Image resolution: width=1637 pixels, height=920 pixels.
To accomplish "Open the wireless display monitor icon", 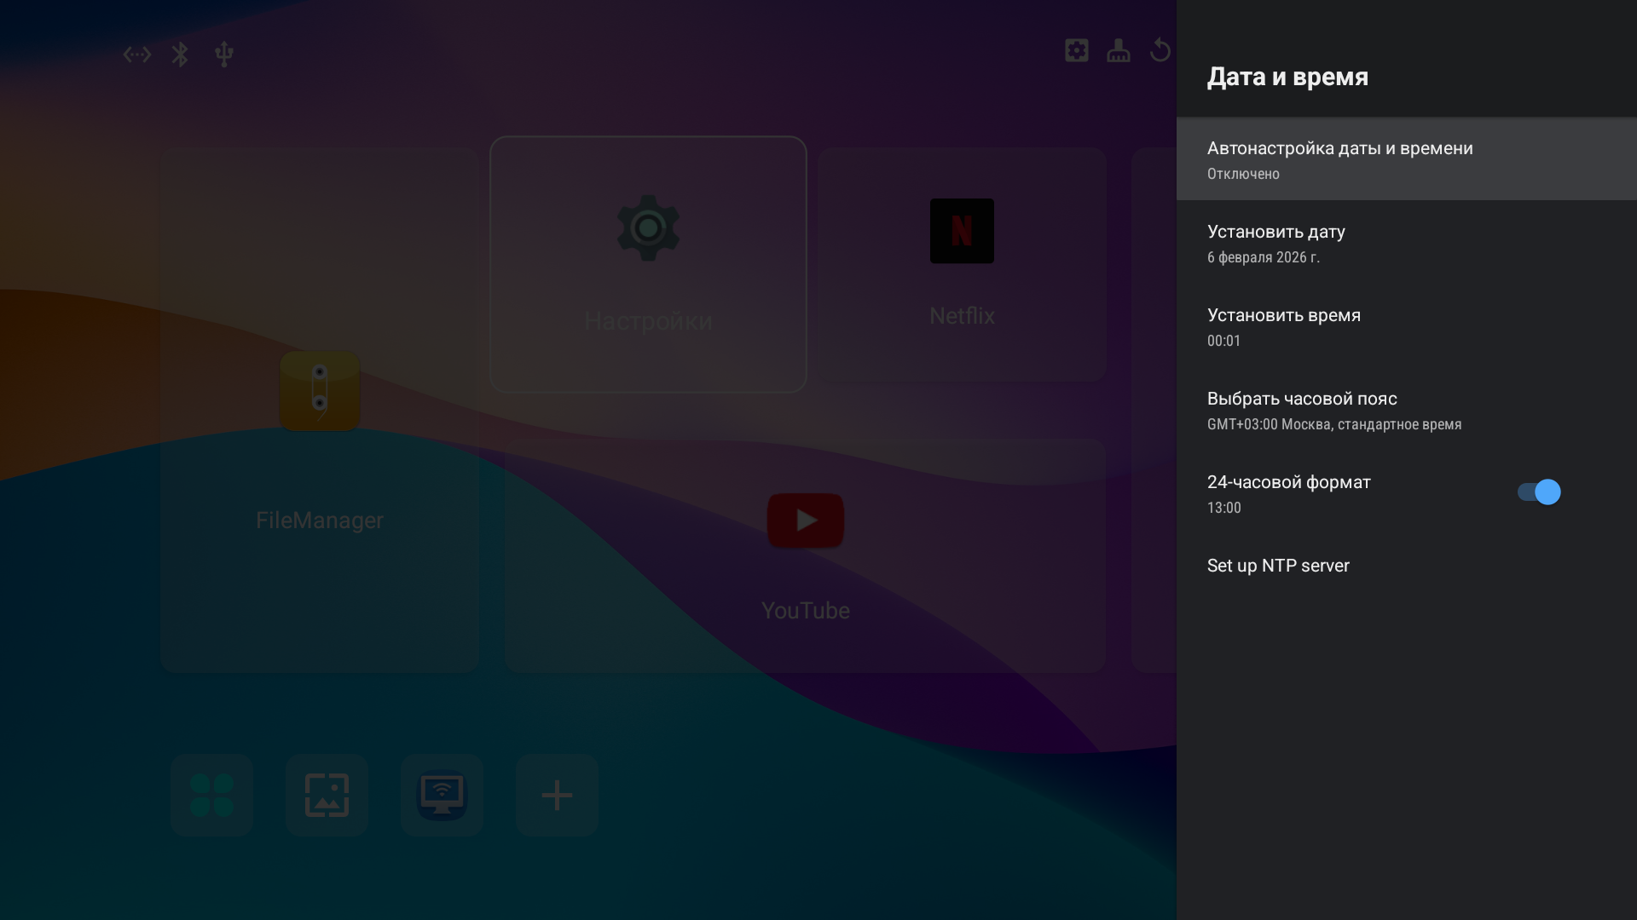I will point(442,795).
